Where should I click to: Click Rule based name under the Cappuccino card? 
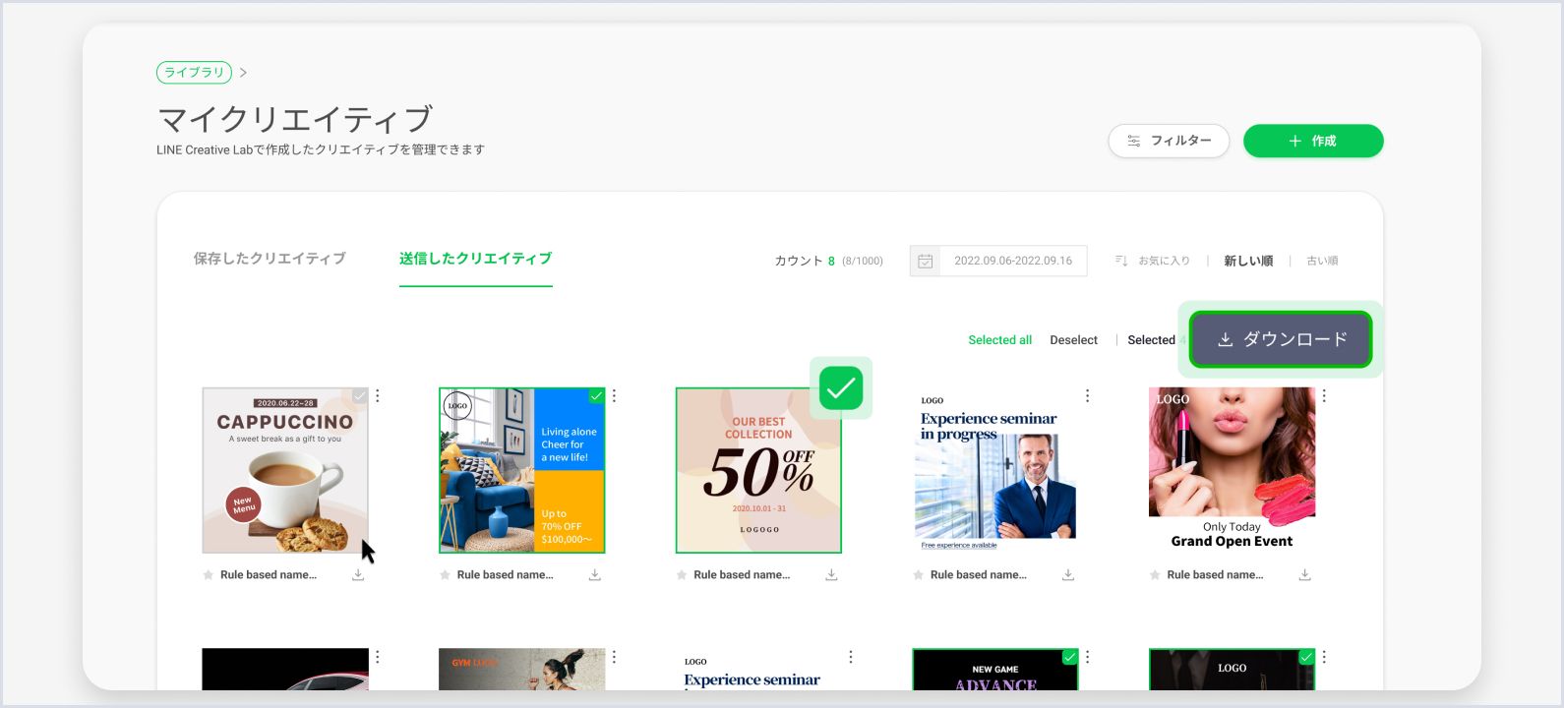269,575
